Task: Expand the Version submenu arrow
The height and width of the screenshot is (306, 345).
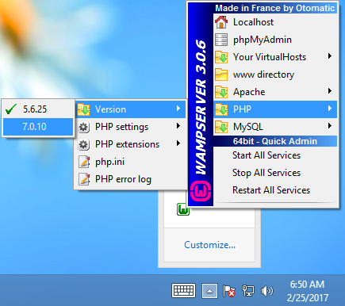Action: (178, 109)
